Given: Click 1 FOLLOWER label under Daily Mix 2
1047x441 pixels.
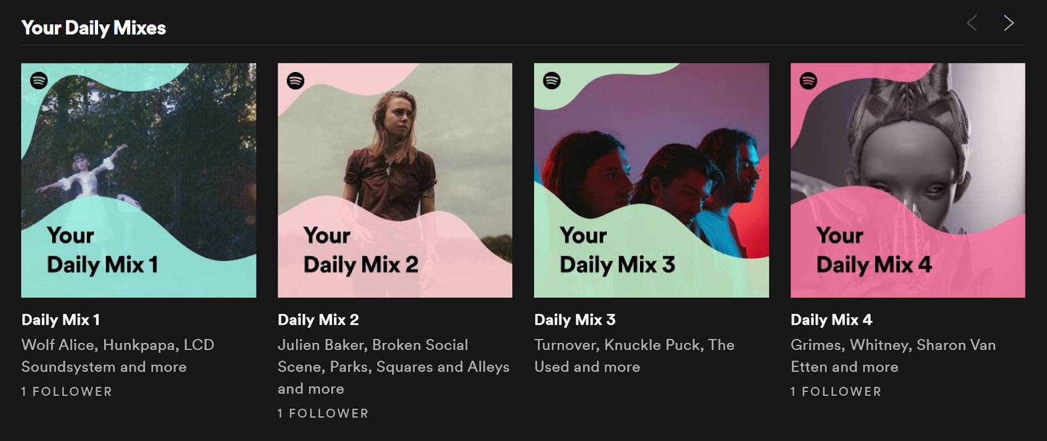Looking at the screenshot, I should 323,414.
